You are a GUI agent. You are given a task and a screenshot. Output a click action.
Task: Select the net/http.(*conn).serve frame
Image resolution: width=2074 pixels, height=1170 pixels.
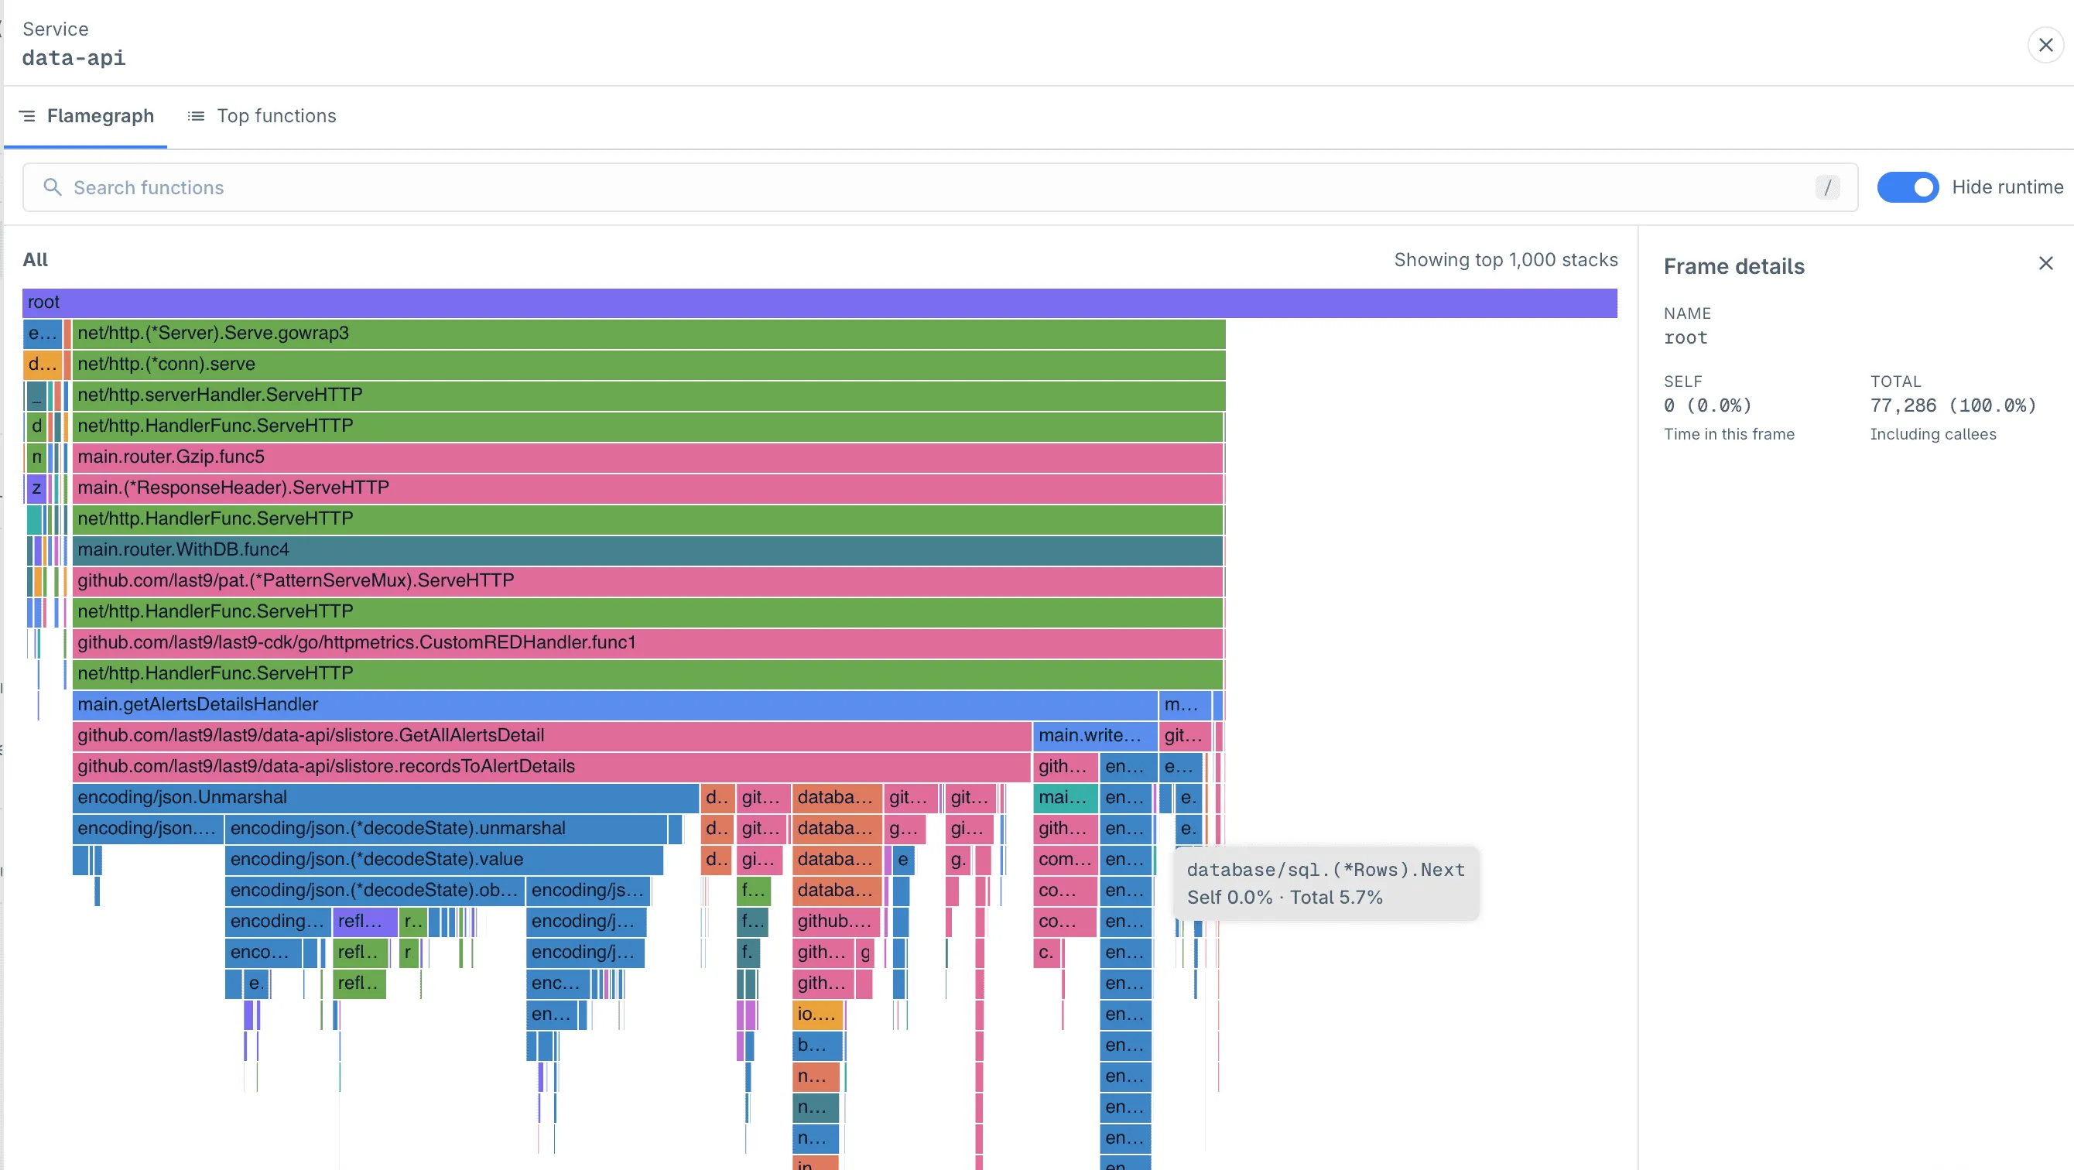[649, 364]
